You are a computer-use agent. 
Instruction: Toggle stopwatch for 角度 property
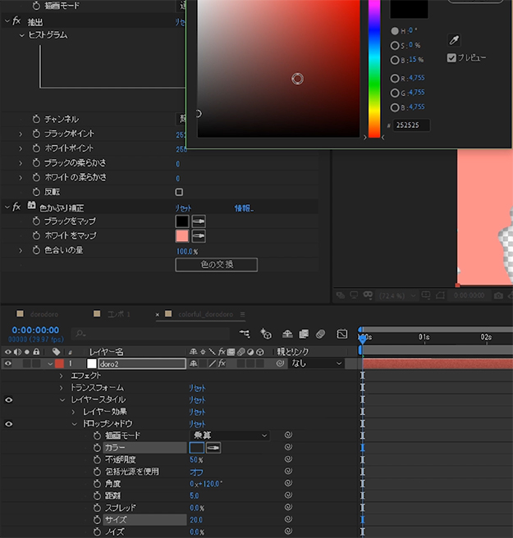point(96,484)
